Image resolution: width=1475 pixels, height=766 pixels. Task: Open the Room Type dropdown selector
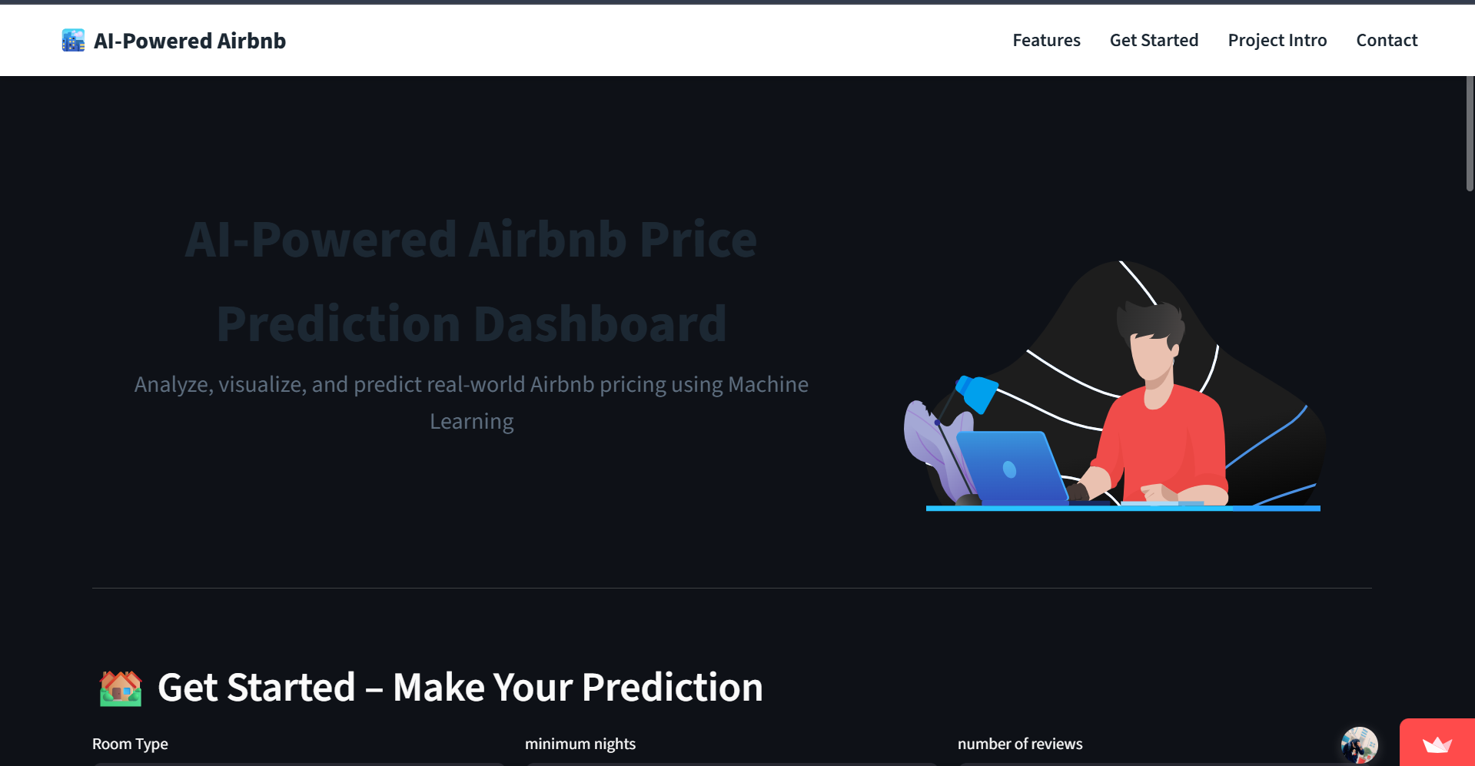point(298,764)
